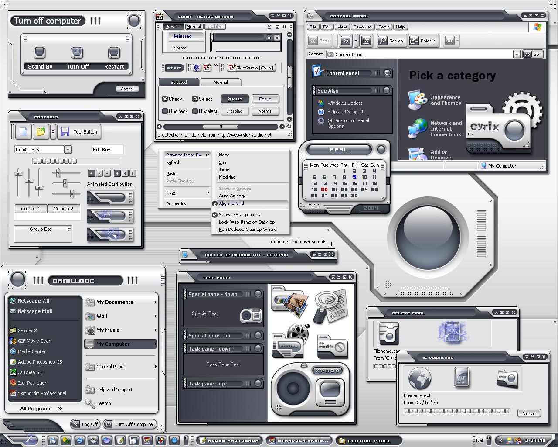Screen dimensions: 558x447
Task: Click the new document icon in Controls toolbar
Action: coord(24,132)
